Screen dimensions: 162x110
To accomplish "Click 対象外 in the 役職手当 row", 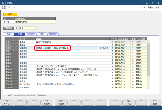I will point(141,48).
